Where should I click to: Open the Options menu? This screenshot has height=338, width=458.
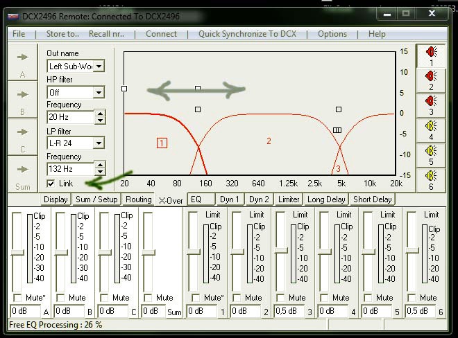(332, 34)
